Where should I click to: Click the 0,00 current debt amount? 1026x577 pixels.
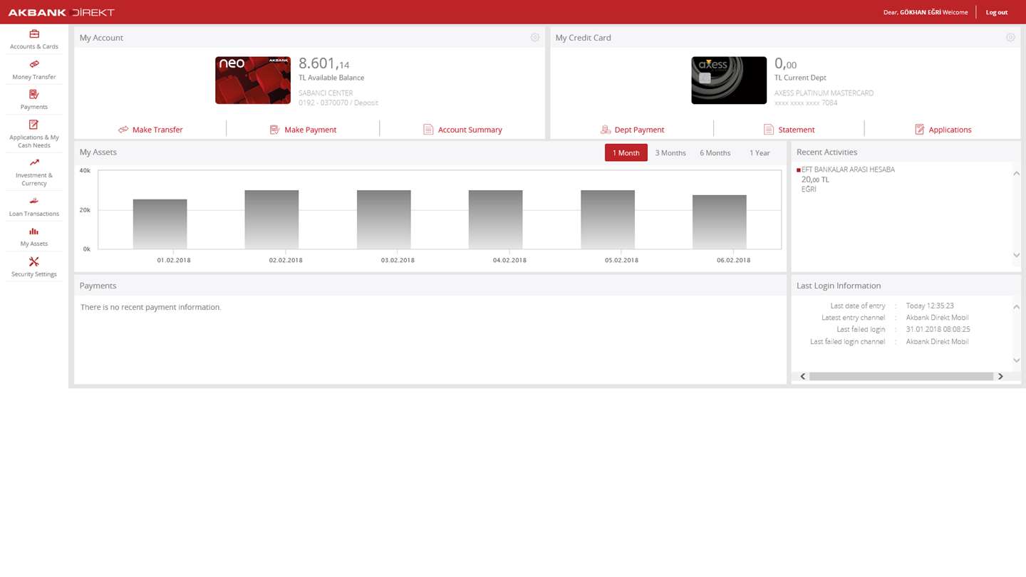tap(786, 63)
